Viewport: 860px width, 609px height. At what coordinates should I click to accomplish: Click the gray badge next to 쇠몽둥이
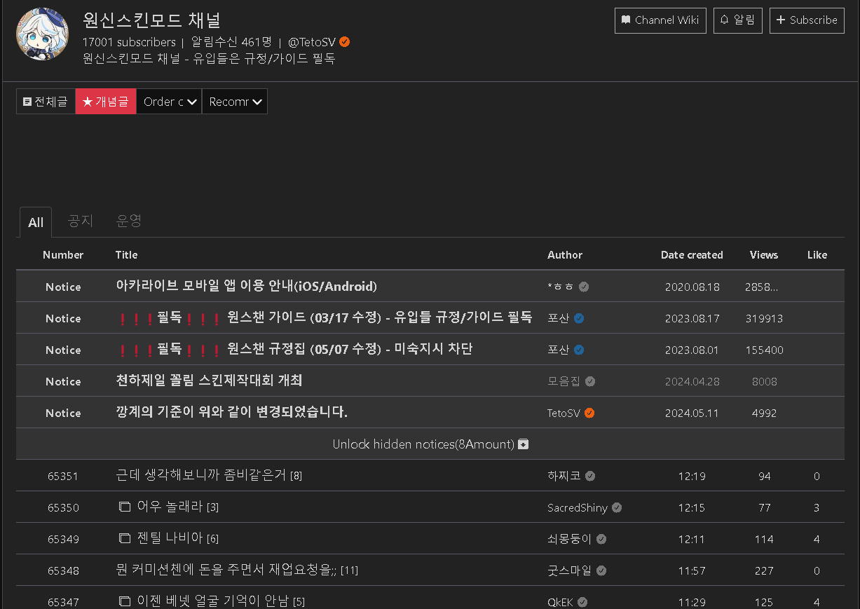tap(601, 539)
